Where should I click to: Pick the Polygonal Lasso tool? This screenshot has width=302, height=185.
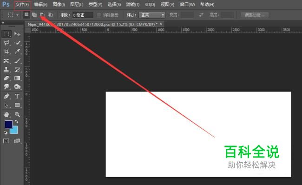point(7,43)
